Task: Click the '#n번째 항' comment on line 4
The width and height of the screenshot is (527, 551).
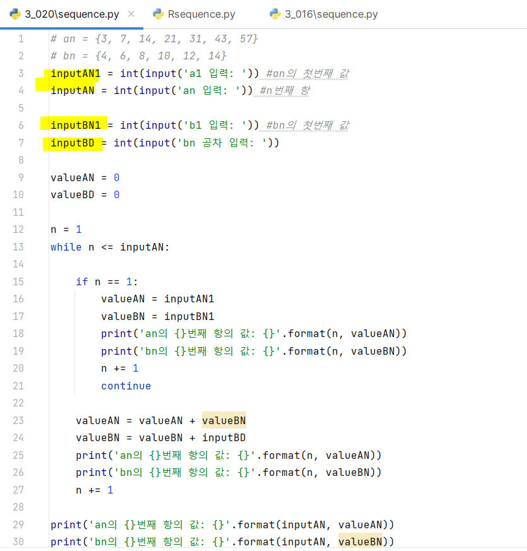Action: pyautogui.click(x=285, y=91)
